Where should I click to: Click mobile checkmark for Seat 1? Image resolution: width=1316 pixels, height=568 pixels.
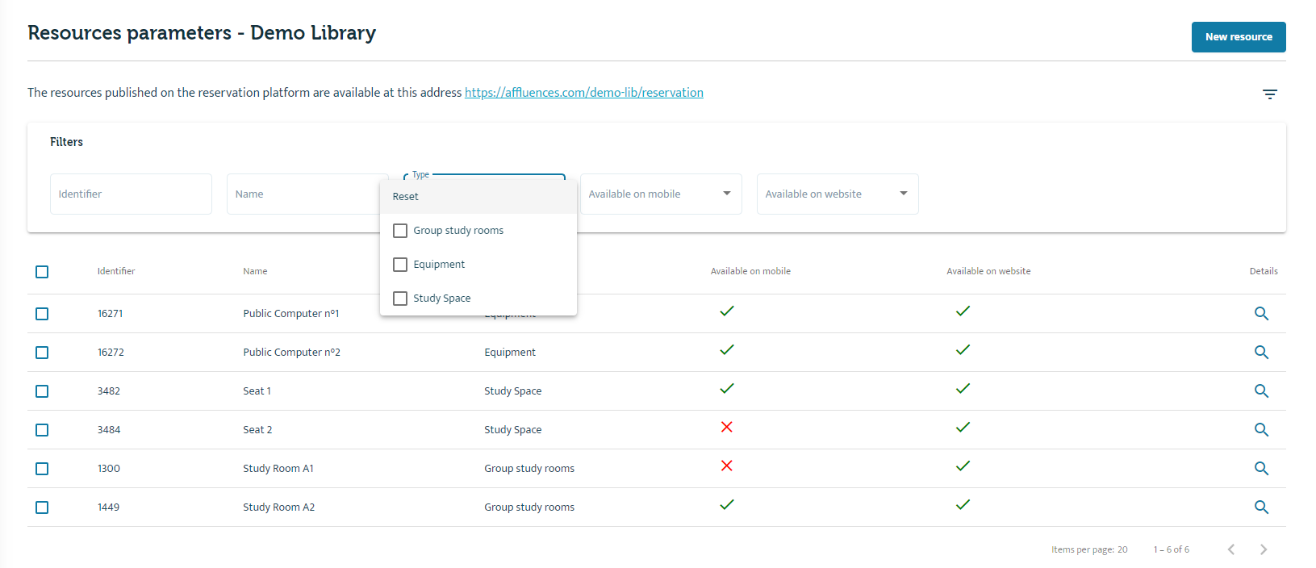coord(727,388)
